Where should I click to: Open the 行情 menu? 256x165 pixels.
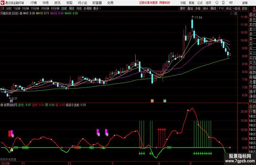click(34, 3)
